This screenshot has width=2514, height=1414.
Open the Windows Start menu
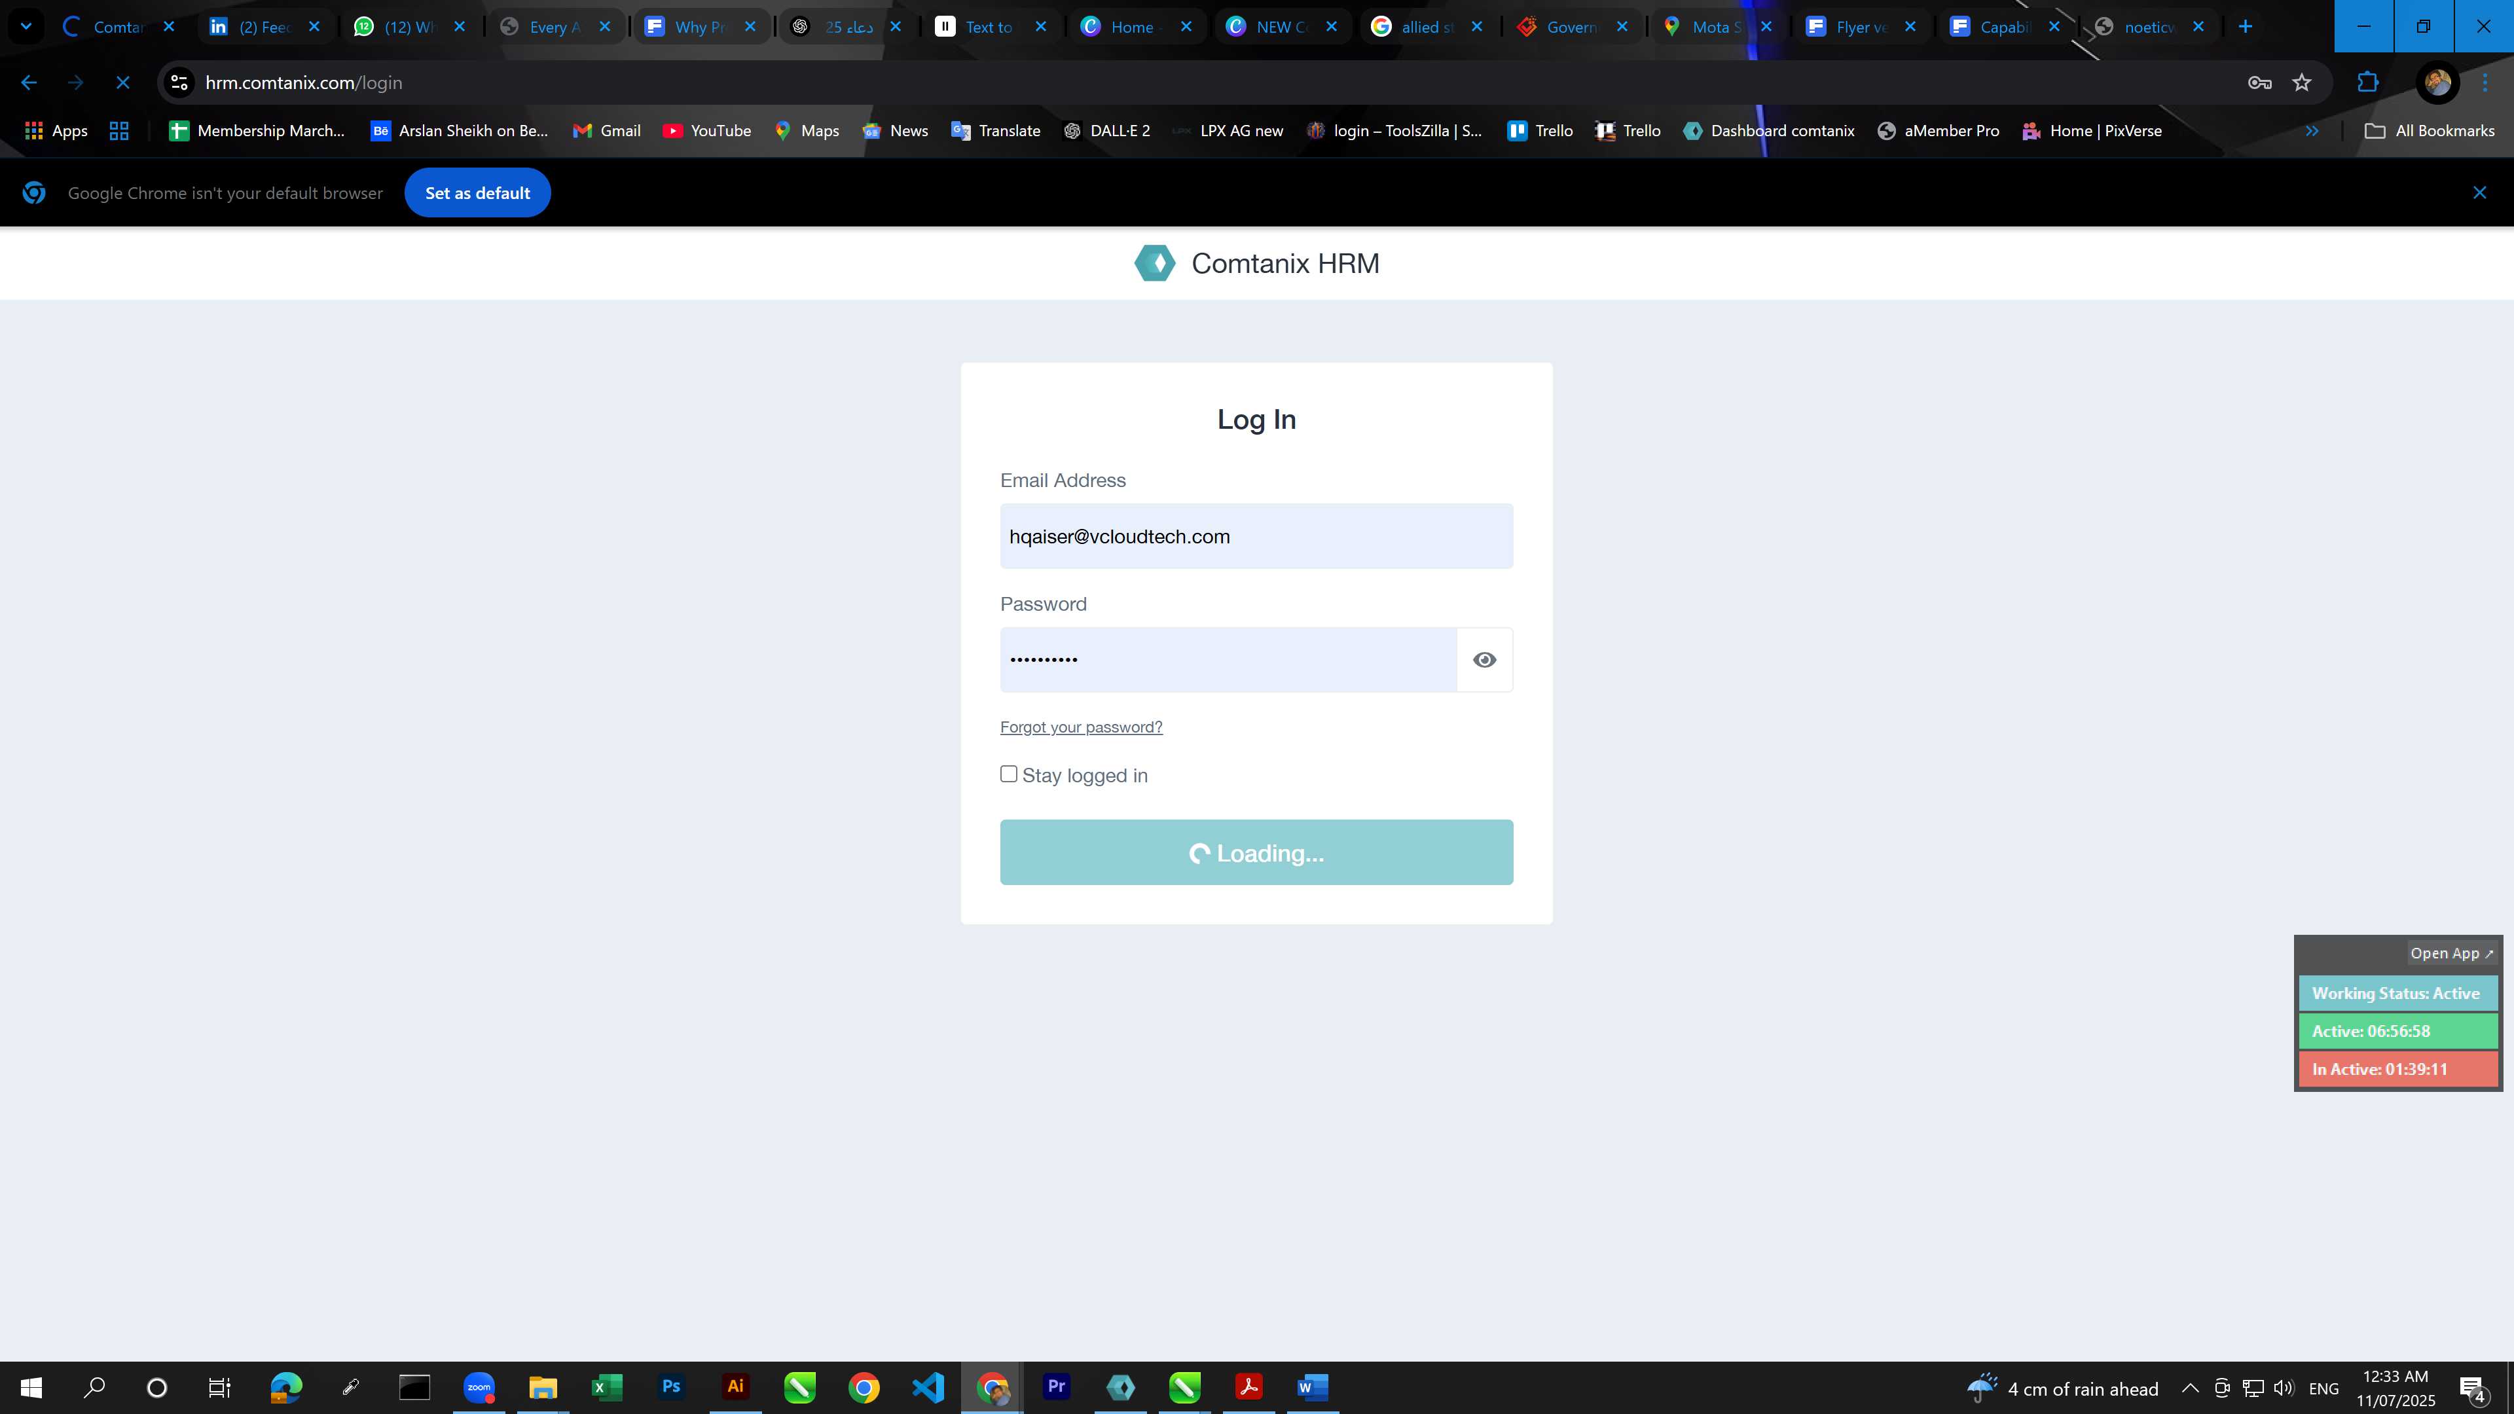coord(31,1388)
